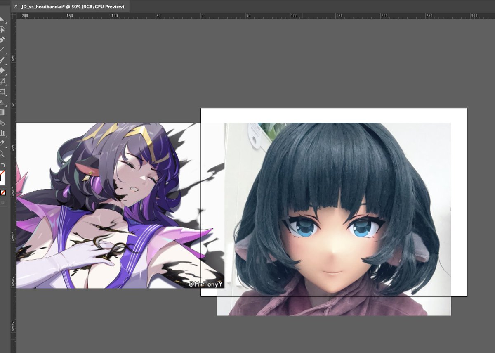
Task: Activate the Free Transform tool
Action: tap(2, 92)
